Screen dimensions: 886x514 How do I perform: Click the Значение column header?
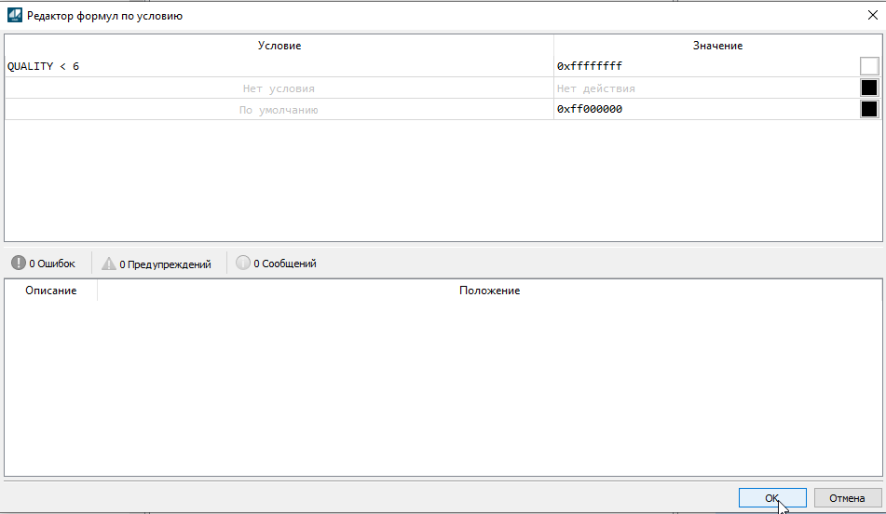pos(716,46)
